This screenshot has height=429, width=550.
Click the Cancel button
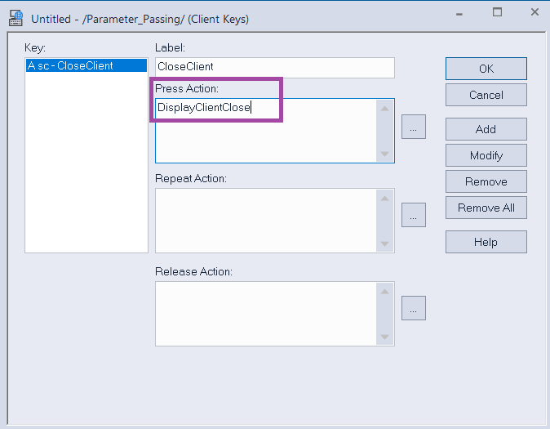(x=486, y=95)
